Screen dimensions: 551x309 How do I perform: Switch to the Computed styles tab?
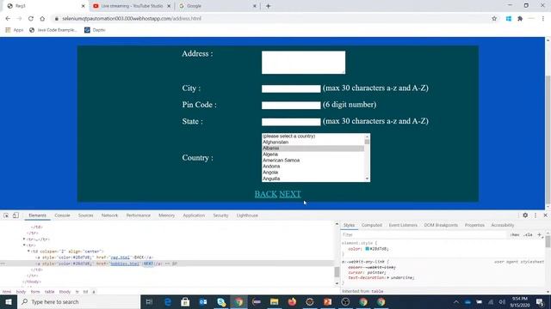[x=371, y=225]
